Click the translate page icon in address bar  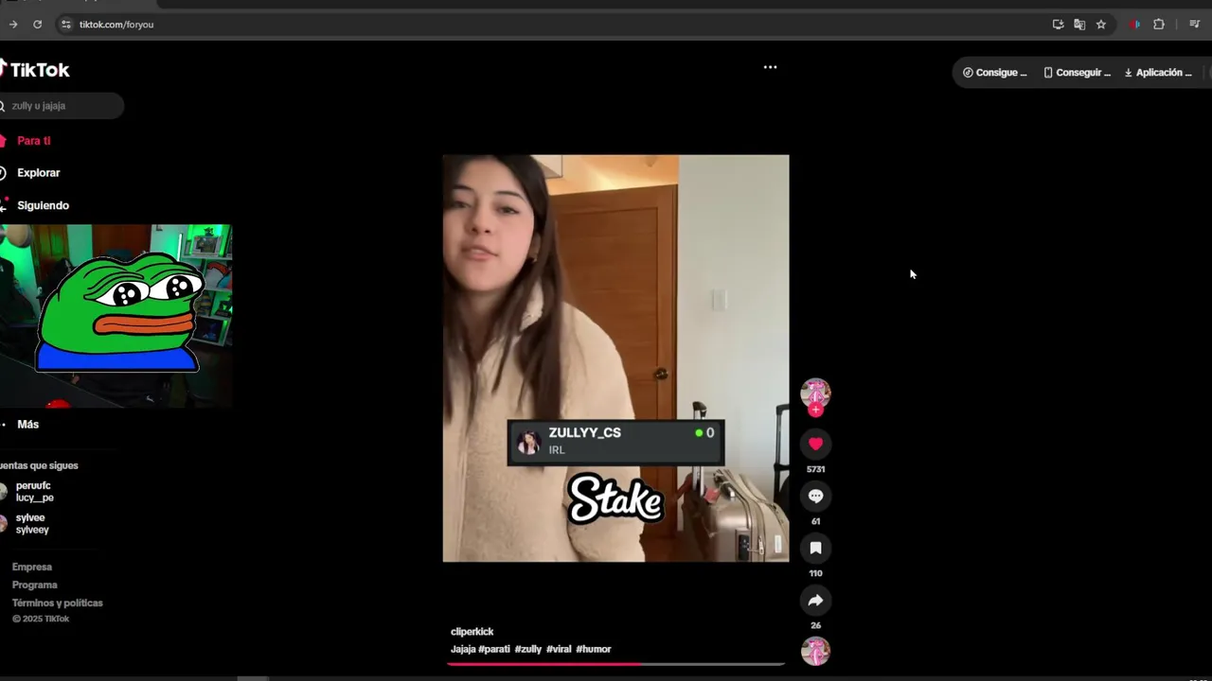[1079, 25]
